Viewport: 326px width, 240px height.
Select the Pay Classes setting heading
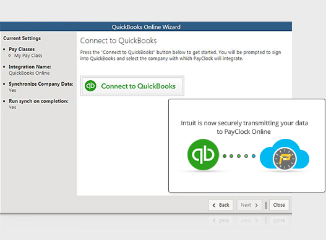point(22,49)
